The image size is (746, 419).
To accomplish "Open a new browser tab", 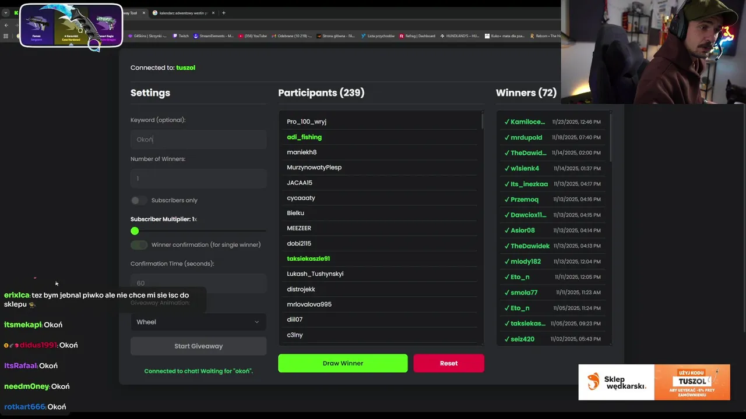I will tap(223, 13).
